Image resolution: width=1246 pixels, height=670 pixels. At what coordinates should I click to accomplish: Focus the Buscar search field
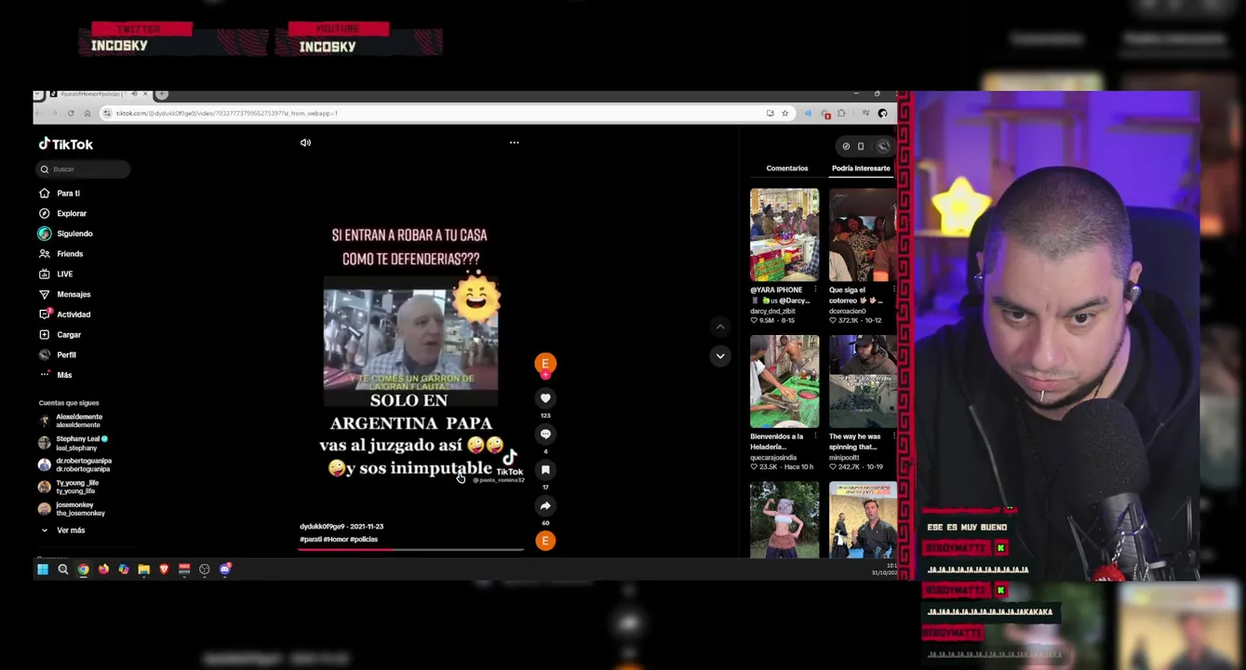click(x=84, y=169)
